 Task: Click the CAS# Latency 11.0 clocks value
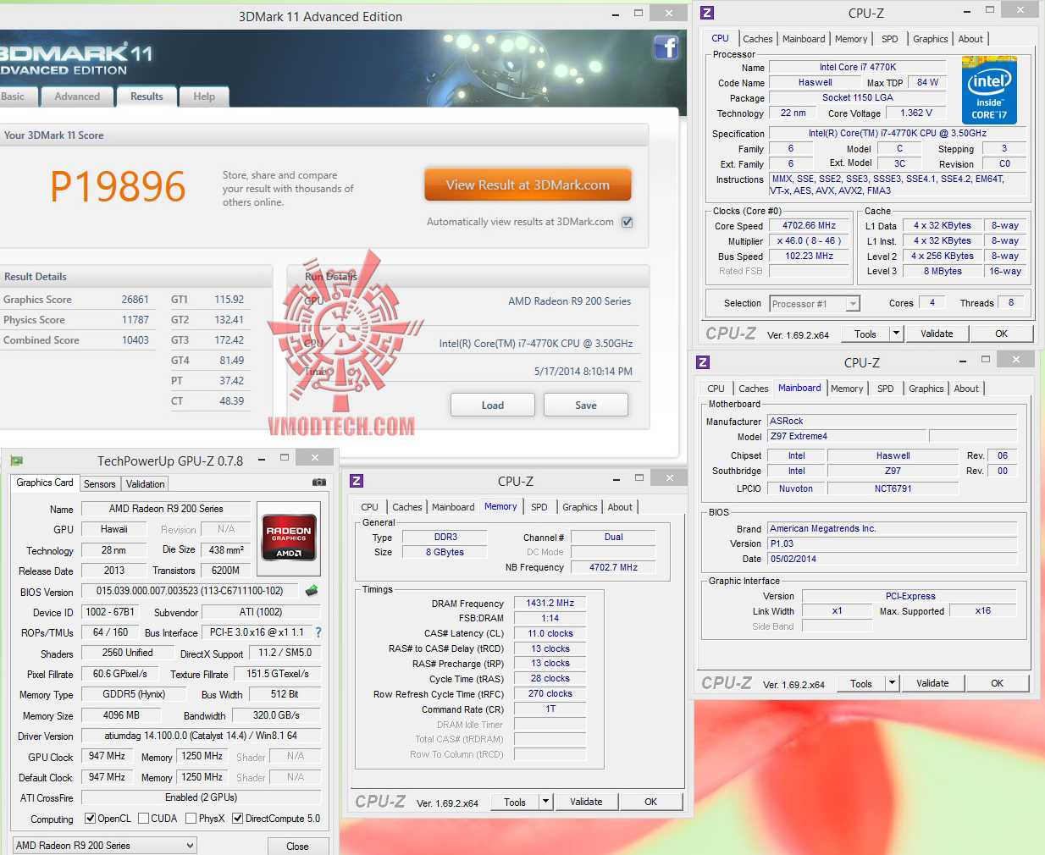point(550,633)
